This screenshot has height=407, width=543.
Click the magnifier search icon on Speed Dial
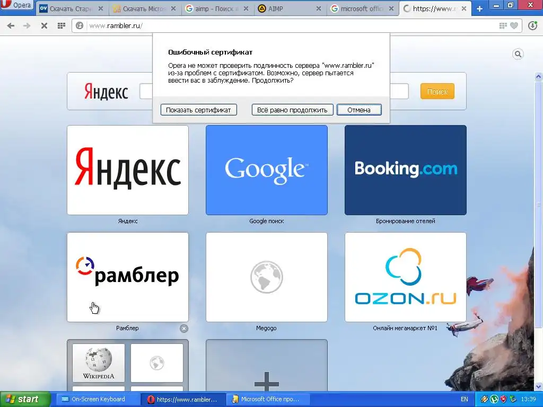coord(518,54)
